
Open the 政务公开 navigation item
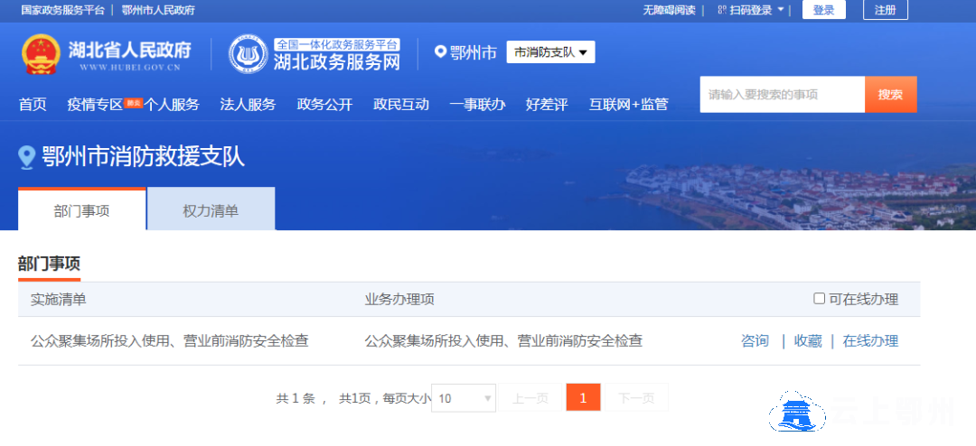tap(325, 105)
